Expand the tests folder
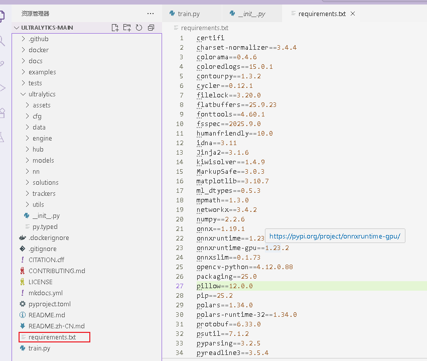The height and width of the screenshot is (361, 427). click(x=35, y=83)
